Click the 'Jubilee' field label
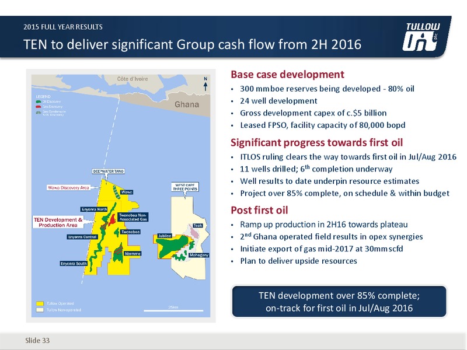 [x=165, y=236]
